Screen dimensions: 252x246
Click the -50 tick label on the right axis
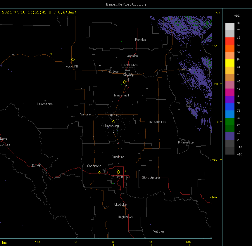tap(215, 160)
